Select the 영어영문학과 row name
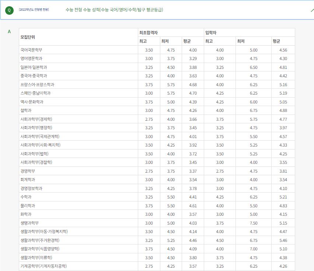 [x=31, y=59]
